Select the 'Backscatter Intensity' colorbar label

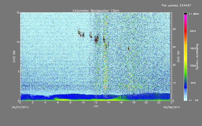point(197,57)
